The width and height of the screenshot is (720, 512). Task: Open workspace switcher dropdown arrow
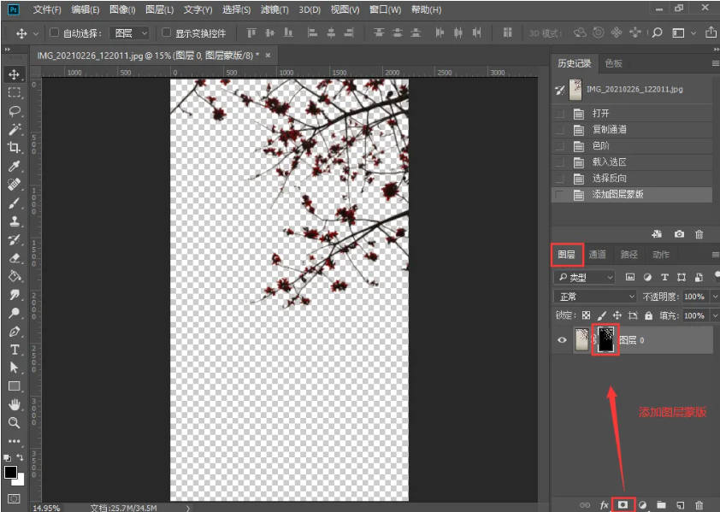click(x=693, y=32)
